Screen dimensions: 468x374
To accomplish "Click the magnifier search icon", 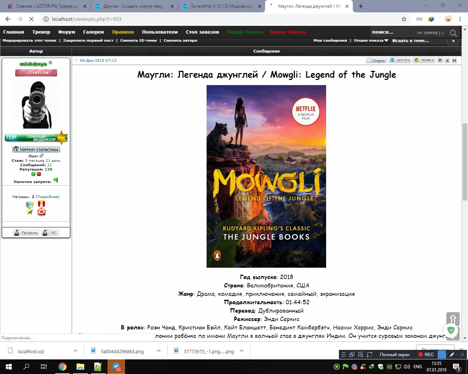I will click(x=453, y=33).
